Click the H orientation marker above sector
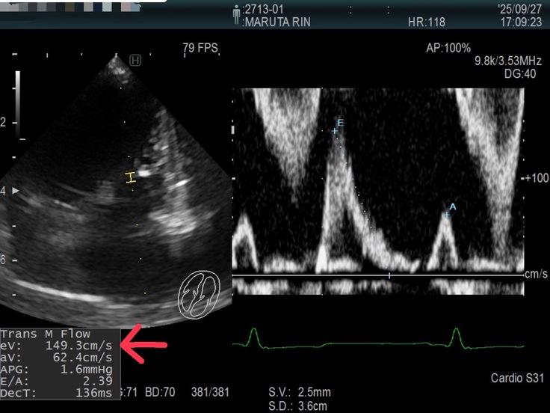550x413 pixels. pos(135,60)
